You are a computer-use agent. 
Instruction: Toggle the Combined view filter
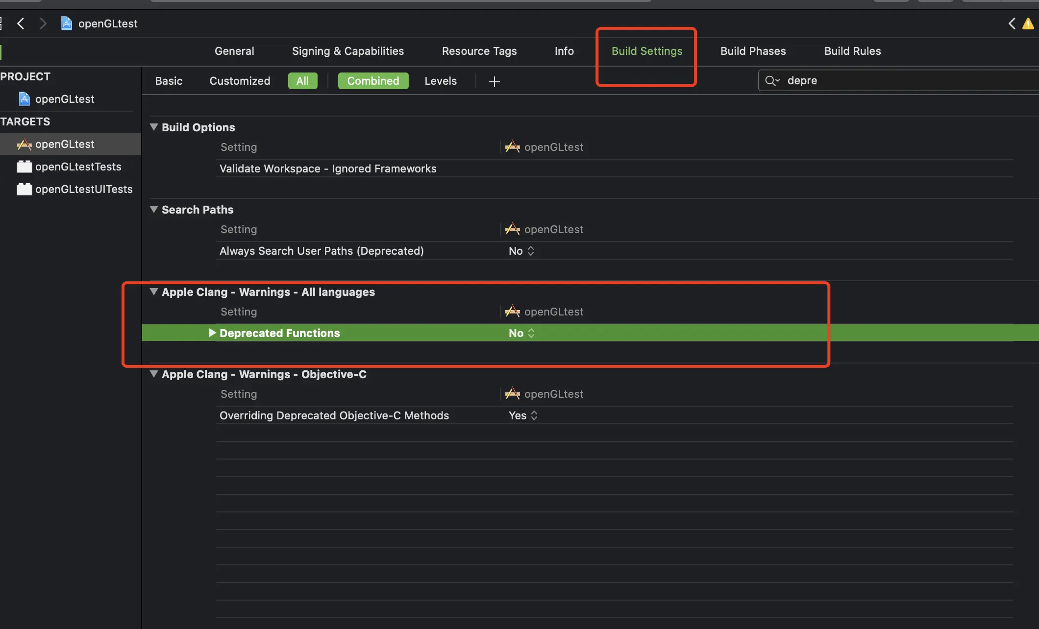pos(373,81)
